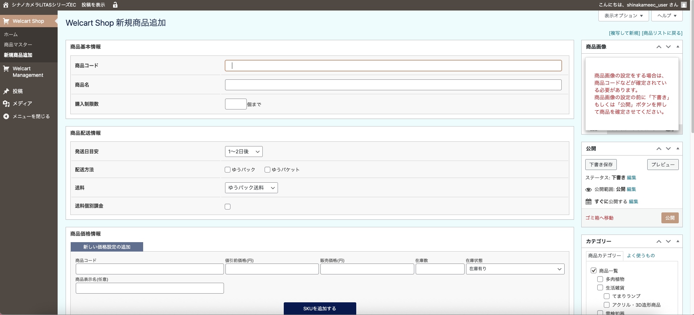
Task: Click the Welcart Shop cart icon
Action: click(x=6, y=21)
